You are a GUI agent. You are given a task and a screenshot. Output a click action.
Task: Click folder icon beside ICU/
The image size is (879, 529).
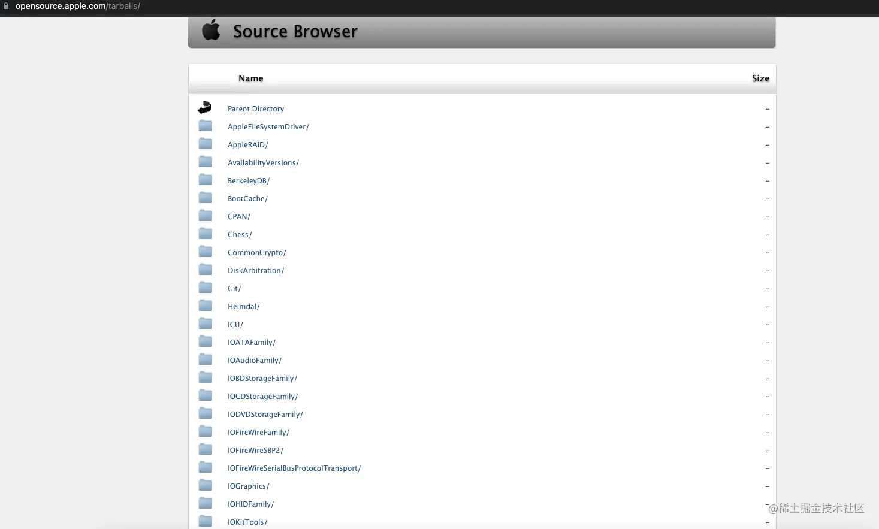[x=205, y=324]
